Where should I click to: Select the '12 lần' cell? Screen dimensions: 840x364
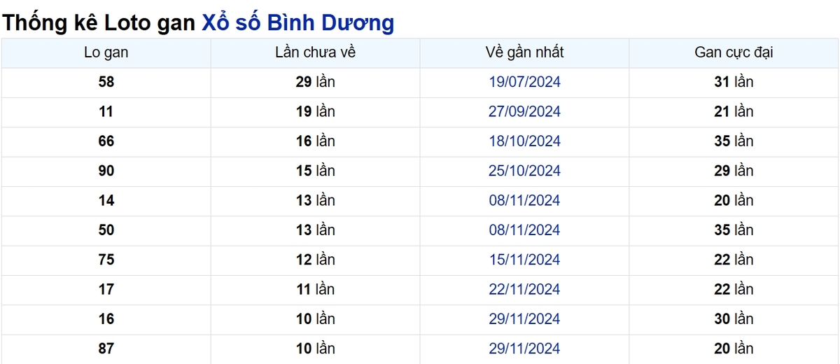click(316, 260)
